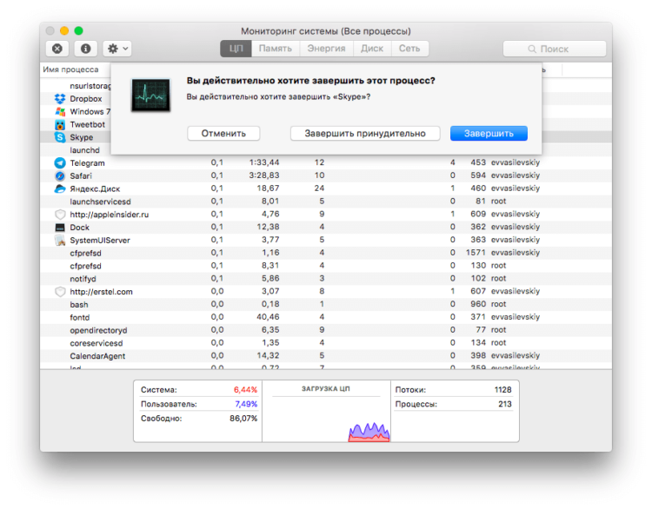The height and width of the screenshot is (509, 652).
Task: Confirm with the blue Завершить button
Action: point(489,134)
